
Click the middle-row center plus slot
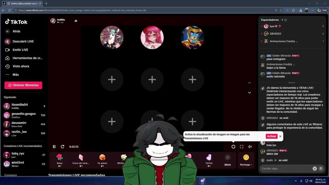point(152,79)
